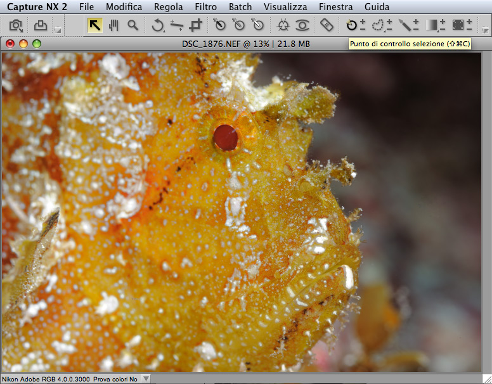Open the File menu
The width and height of the screenshot is (492, 384).
(87, 7)
